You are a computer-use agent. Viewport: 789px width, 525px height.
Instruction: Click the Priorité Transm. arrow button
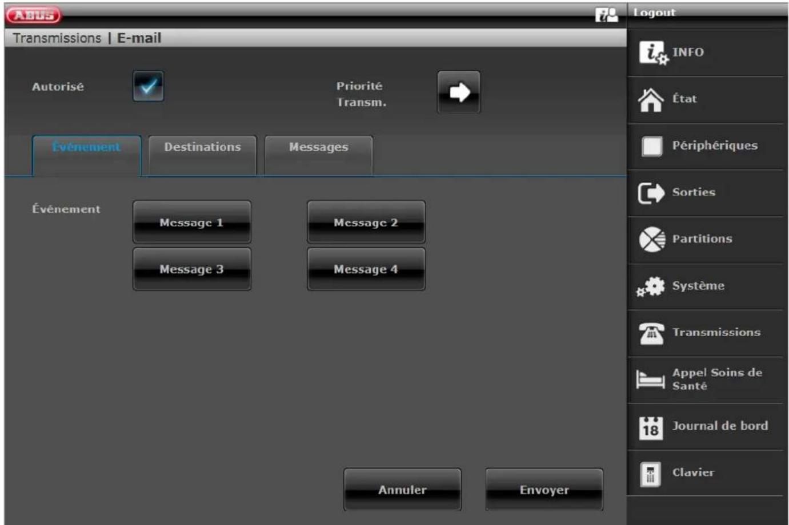(459, 92)
